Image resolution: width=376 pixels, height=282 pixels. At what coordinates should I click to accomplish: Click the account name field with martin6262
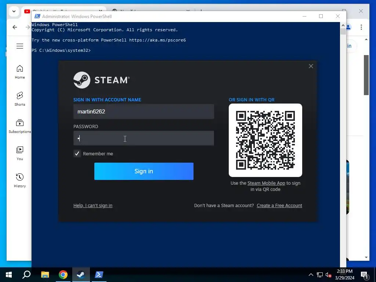tap(144, 112)
